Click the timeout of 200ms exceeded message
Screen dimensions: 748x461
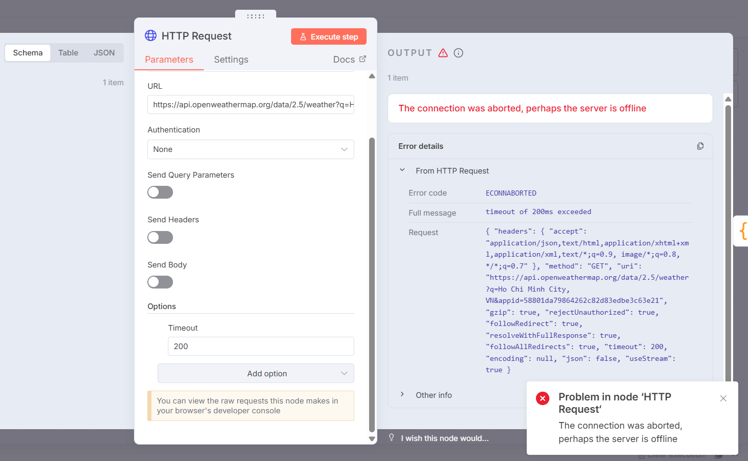(539, 212)
